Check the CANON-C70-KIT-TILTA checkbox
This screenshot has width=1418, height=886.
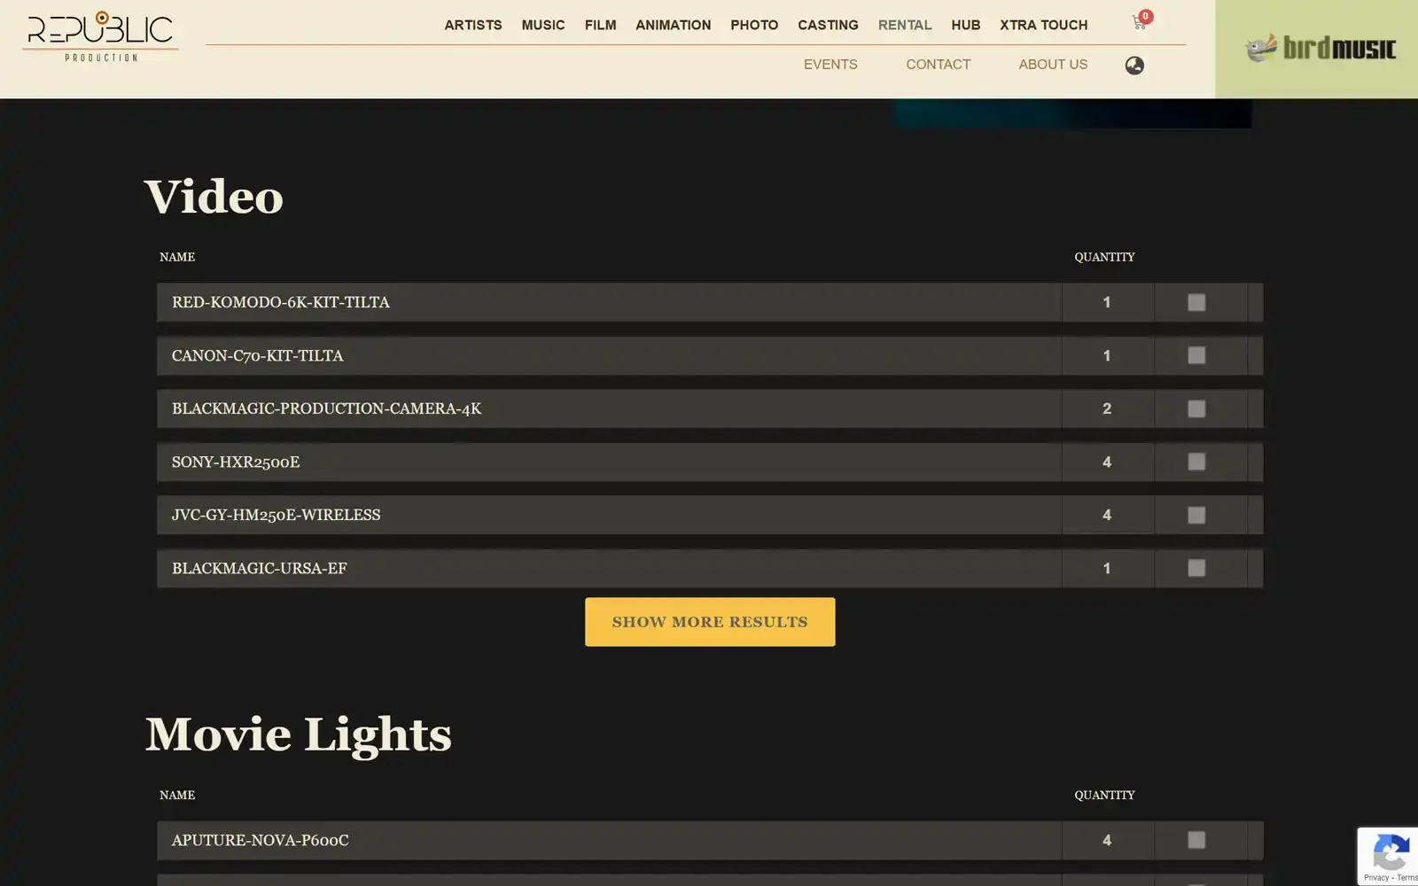click(x=1196, y=356)
